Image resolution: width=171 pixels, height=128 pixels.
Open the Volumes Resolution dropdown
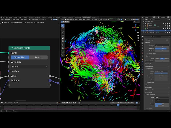[x=162, y=45]
